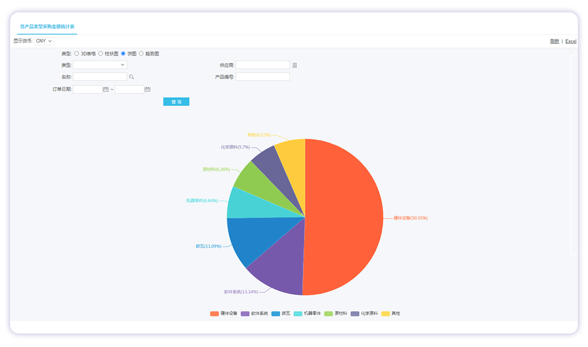Open the supplier picker icon next to 供应商

tap(295, 65)
